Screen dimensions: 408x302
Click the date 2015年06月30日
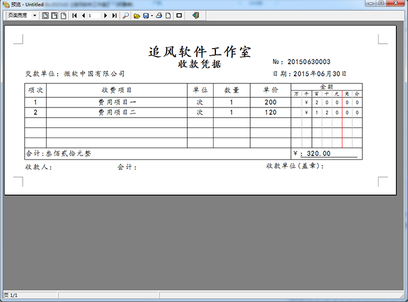pyautogui.click(x=320, y=74)
